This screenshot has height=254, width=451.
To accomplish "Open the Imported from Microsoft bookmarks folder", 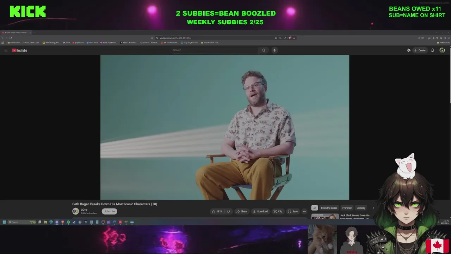I will pos(210,43).
